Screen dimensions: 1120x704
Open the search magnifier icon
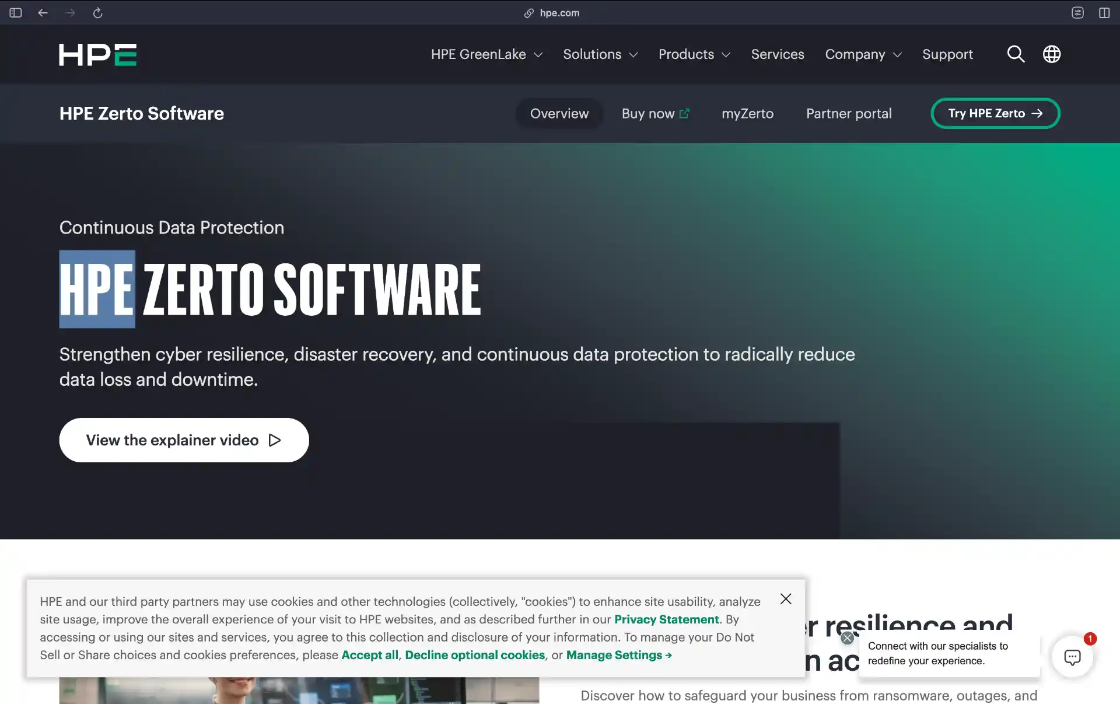tap(1016, 54)
